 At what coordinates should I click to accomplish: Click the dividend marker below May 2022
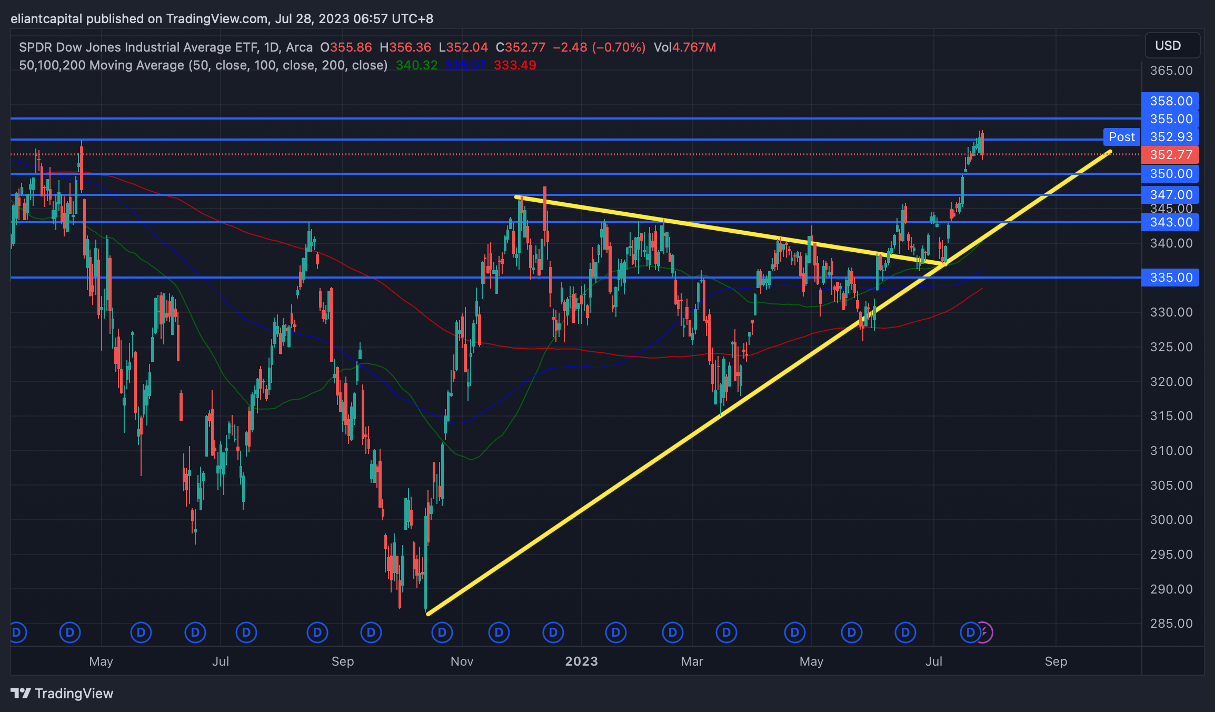[x=70, y=633]
